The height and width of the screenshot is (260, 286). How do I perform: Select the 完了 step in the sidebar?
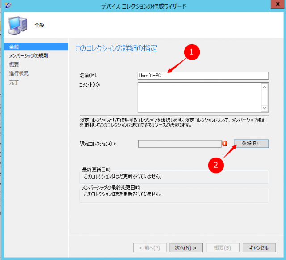click(x=14, y=82)
